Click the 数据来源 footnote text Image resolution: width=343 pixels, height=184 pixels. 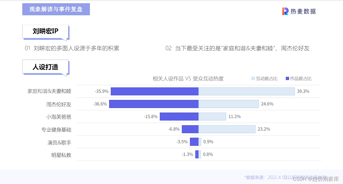point(285,177)
